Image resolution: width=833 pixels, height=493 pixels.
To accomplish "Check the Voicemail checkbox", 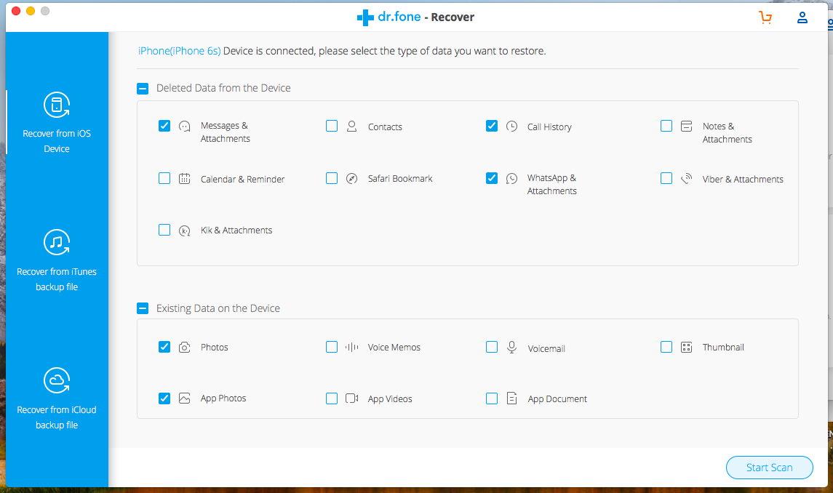I will [x=492, y=347].
